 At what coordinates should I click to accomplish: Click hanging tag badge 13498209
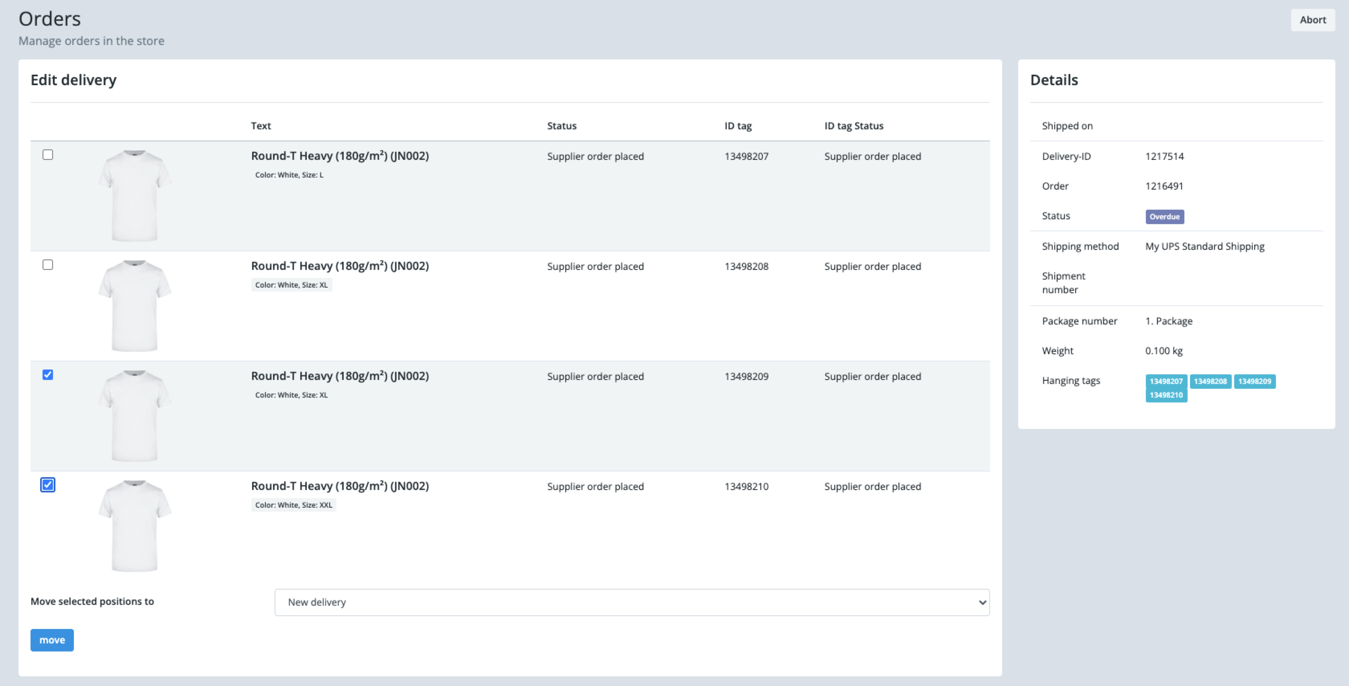coord(1254,381)
